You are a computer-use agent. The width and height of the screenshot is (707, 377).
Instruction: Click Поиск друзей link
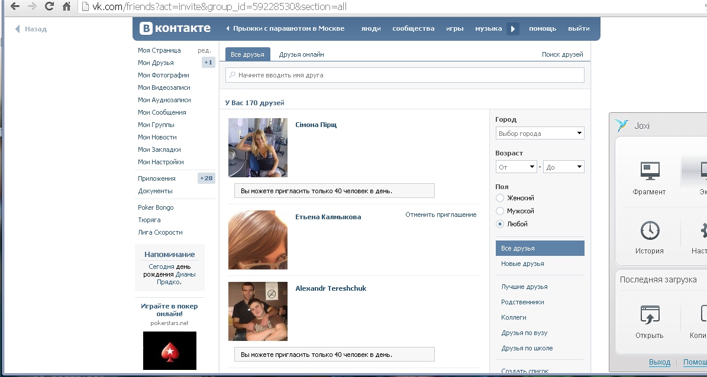pos(562,54)
